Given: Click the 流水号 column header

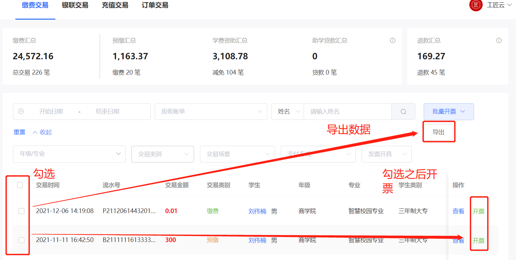Looking at the screenshot, I should point(111,185).
